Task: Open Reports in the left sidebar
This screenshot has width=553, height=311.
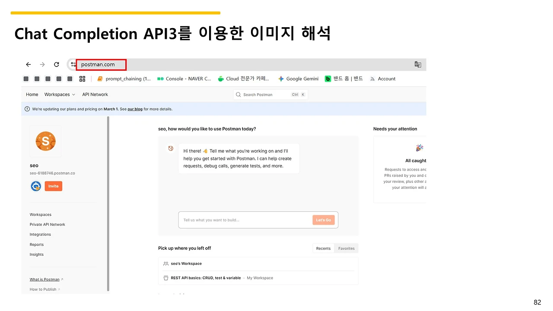Action: pyautogui.click(x=37, y=244)
